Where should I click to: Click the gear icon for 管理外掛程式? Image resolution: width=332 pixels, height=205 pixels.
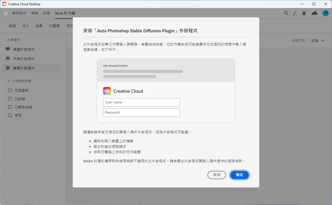[8, 68]
